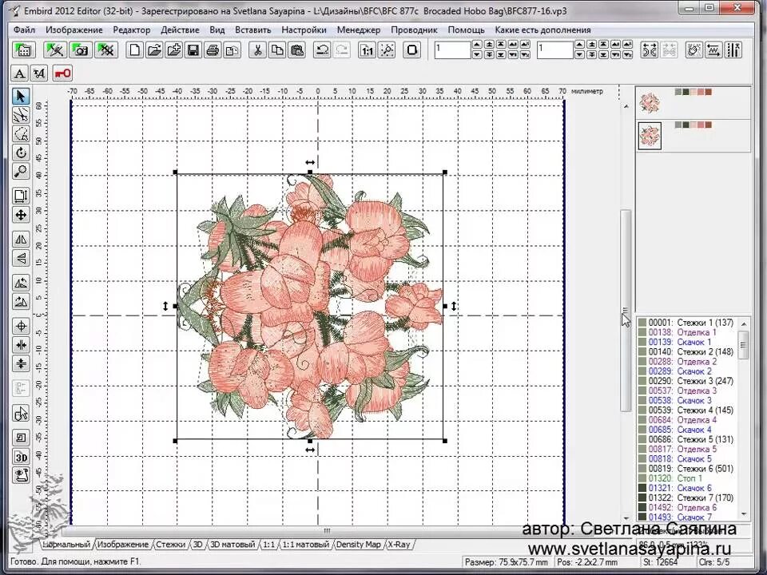Choose the scissors split tool in left toolbar
Viewport: 767px width, 575px height.
pyautogui.click(x=21, y=115)
